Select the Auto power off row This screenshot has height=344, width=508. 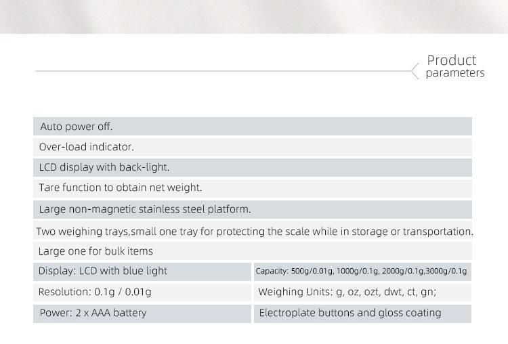tap(253, 127)
